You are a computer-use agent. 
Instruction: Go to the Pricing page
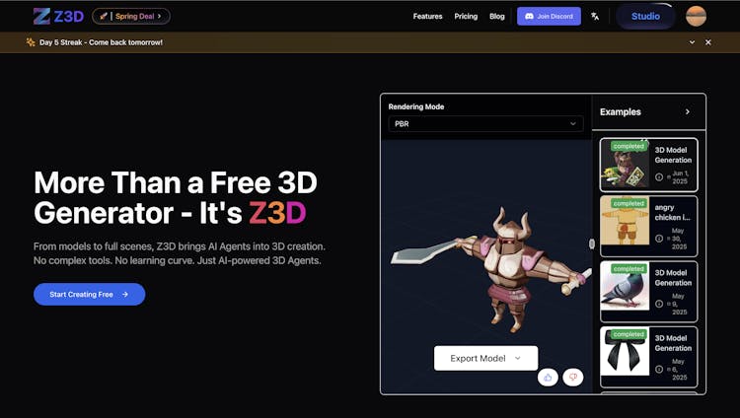(x=466, y=16)
